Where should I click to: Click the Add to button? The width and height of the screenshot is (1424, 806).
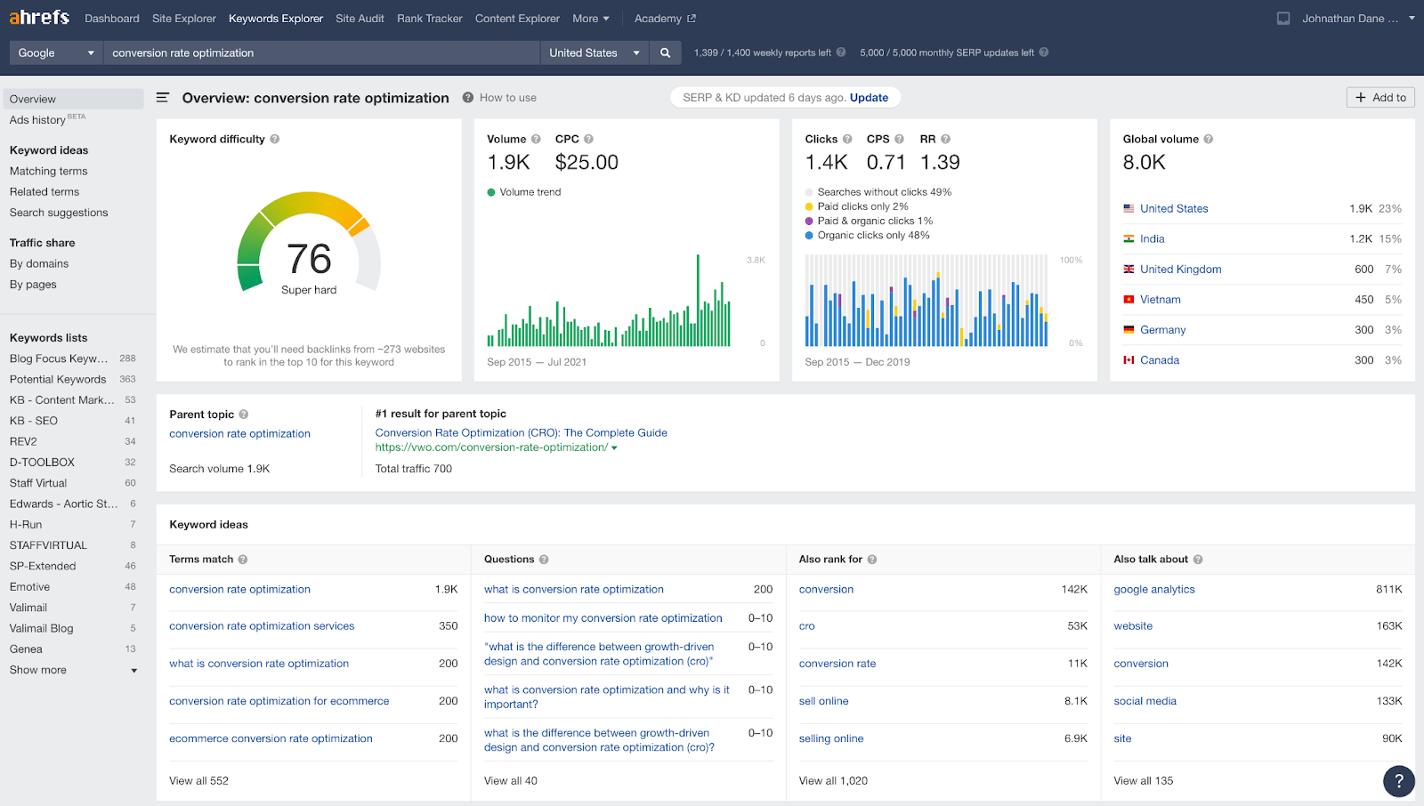[x=1380, y=98]
